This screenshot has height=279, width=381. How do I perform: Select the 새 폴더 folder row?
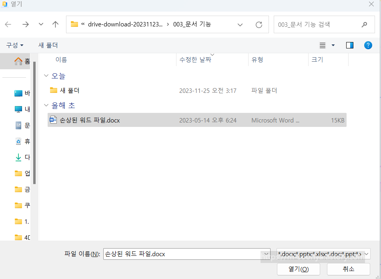pyautogui.click(x=197, y=90)
